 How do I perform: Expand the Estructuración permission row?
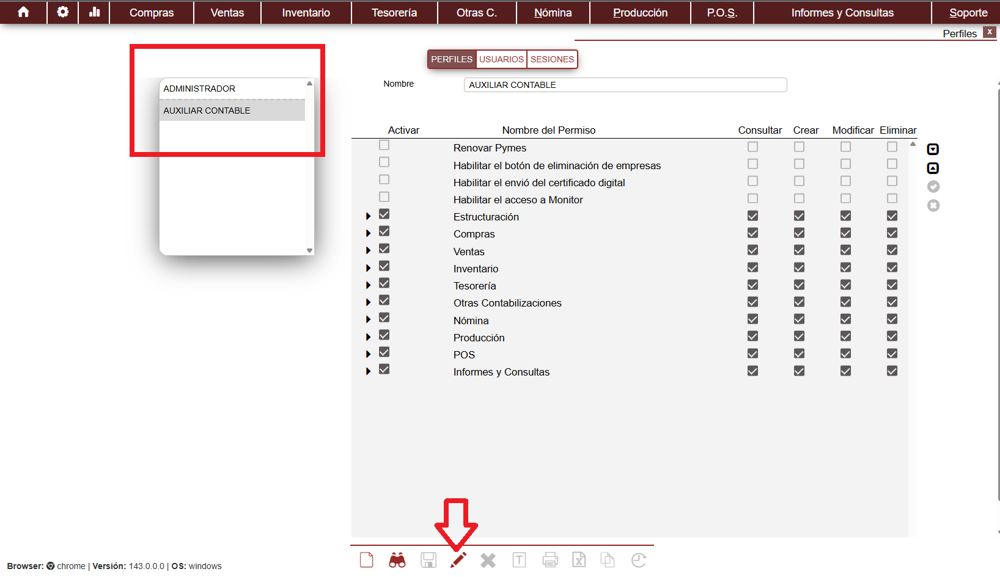tap(368, 216)
